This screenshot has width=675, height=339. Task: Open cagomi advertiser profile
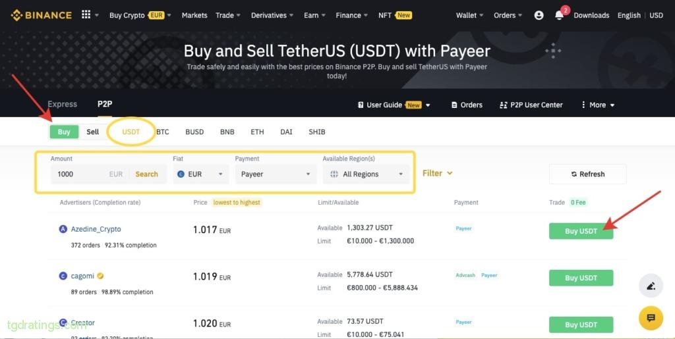point(82,276)
